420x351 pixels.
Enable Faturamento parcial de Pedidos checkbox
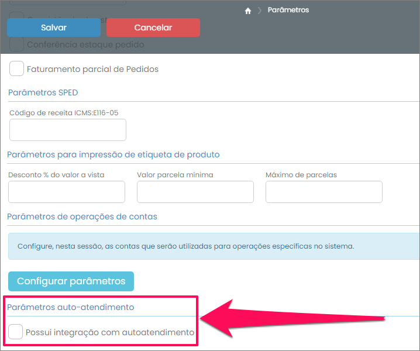point(17,69)
